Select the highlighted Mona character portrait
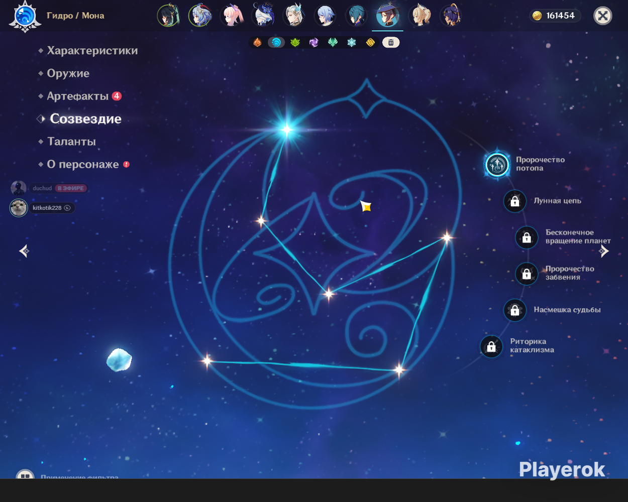 click(x=388, y=16)
